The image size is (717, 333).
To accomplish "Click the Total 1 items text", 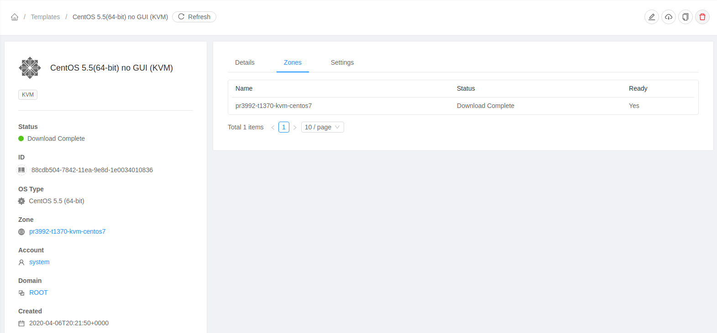I will (246, 127).
